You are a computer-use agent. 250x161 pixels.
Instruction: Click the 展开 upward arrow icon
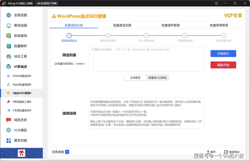208,152
